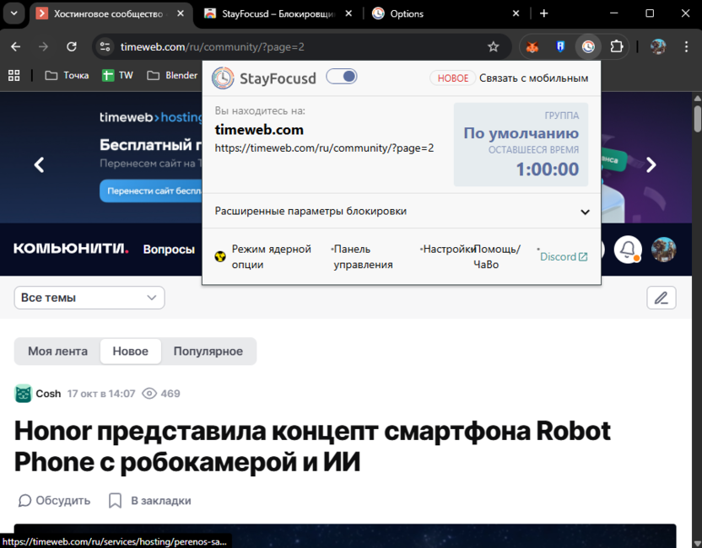Open the post editor pencil icon

pyautogui.click(x=661, y=298)
